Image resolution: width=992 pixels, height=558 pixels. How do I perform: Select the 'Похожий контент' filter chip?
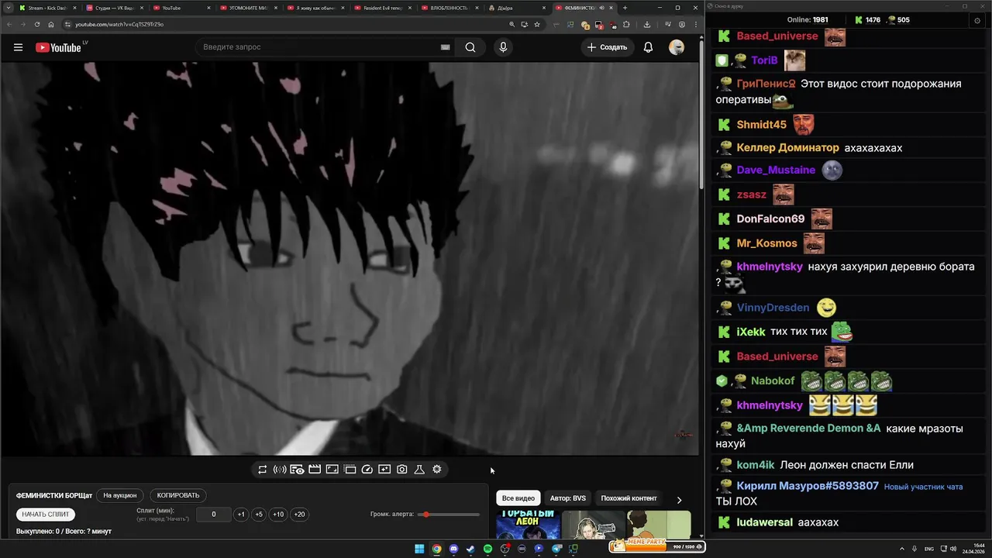[629, 498]
